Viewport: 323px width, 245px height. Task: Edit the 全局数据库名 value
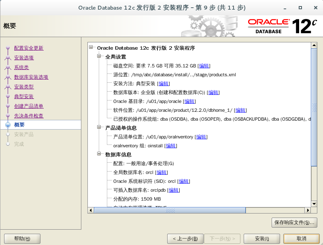point(161,172)
